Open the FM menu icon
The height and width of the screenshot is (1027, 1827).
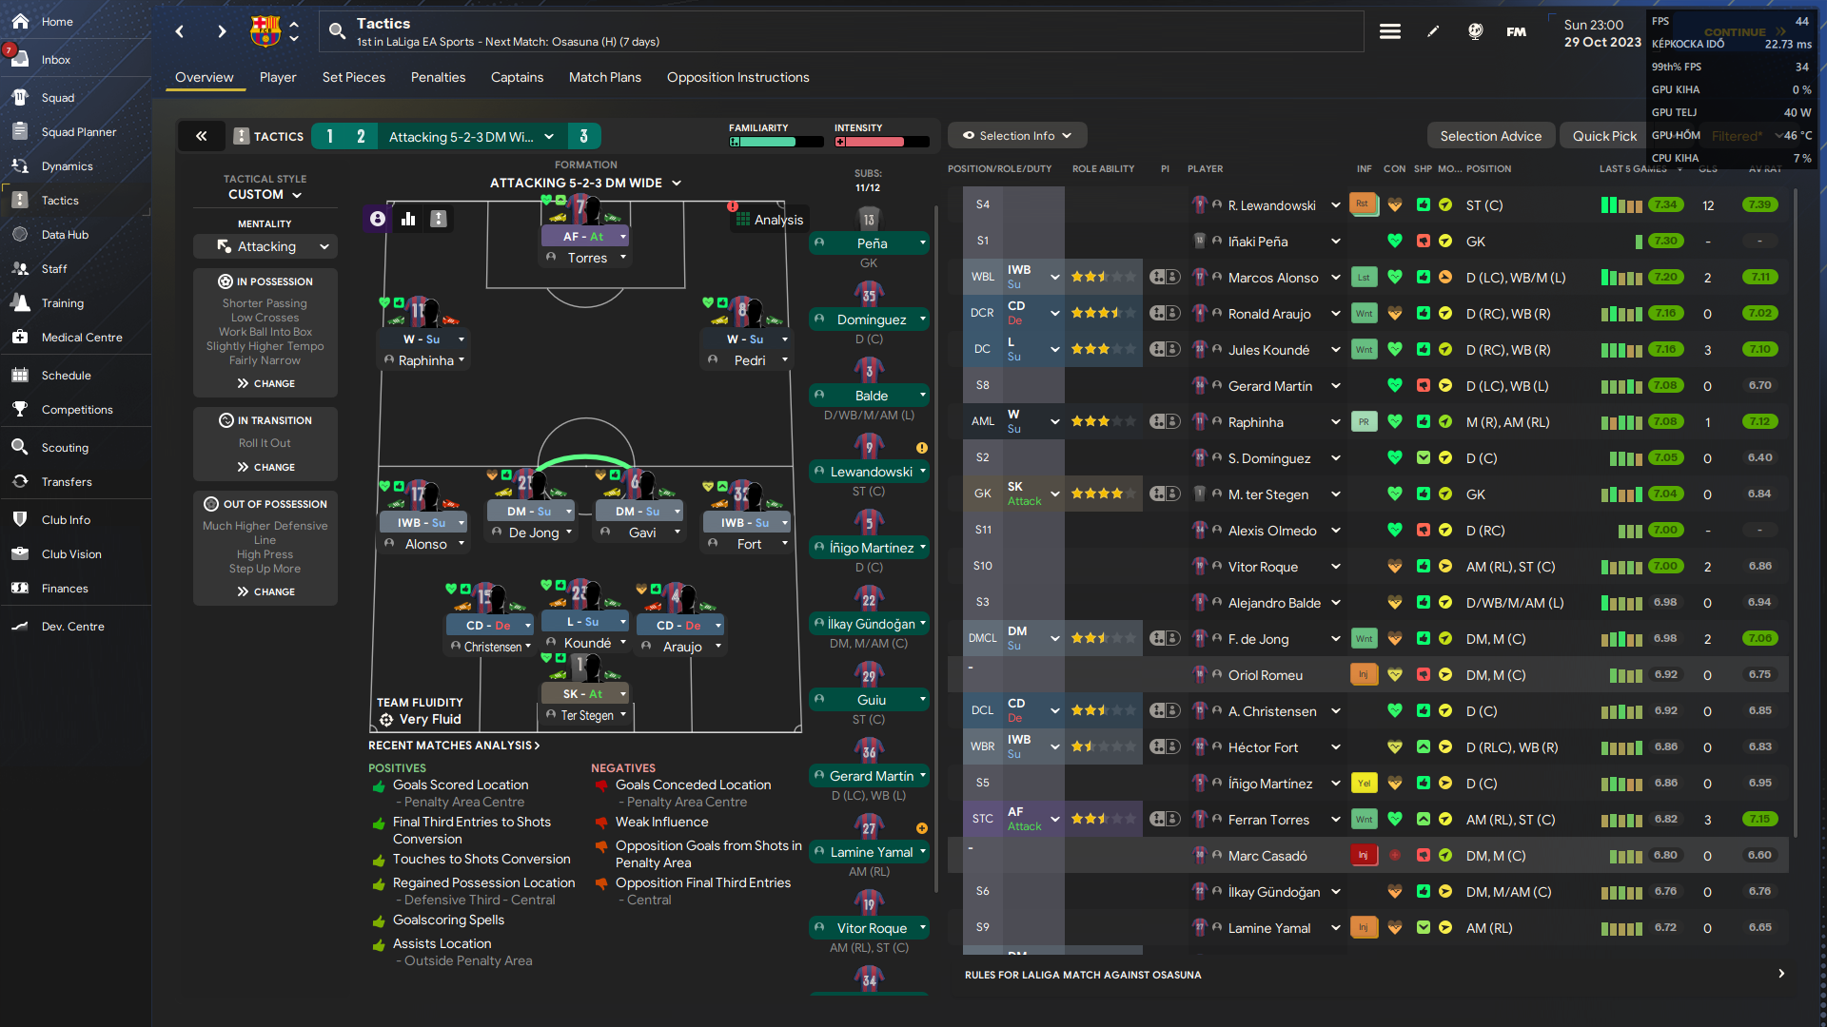coord(1516,31)
